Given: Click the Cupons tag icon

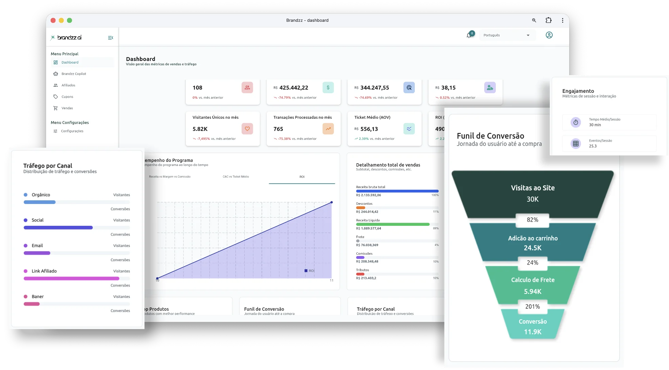Looking at the screenshot, I should pos(55,97).
